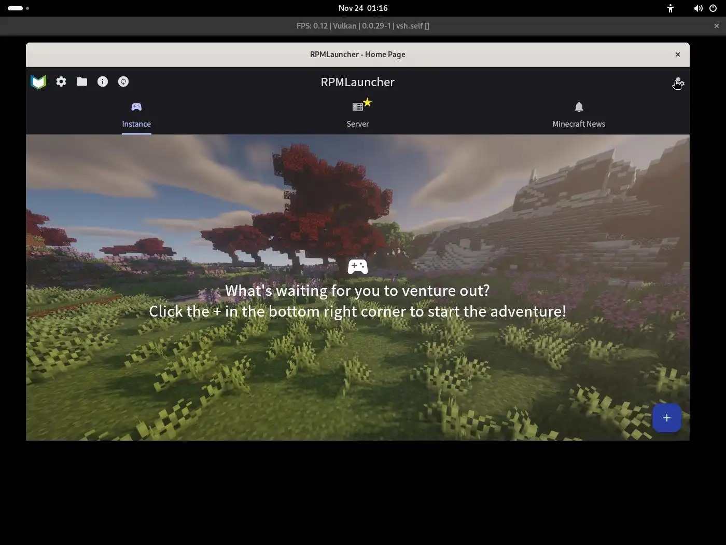The image size is (726, 545).
Task: Click the 'What's waiting for you to venture out?' text
Action: click(357, 291)
